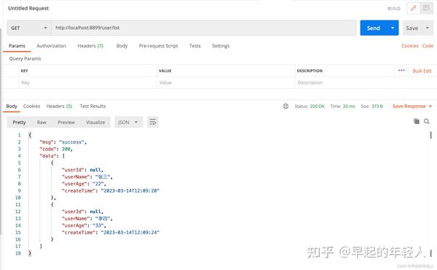Toggle the wrap lines icon next to JSON
Viewport: 437px width, 270px height.
[x=152, y=122]
